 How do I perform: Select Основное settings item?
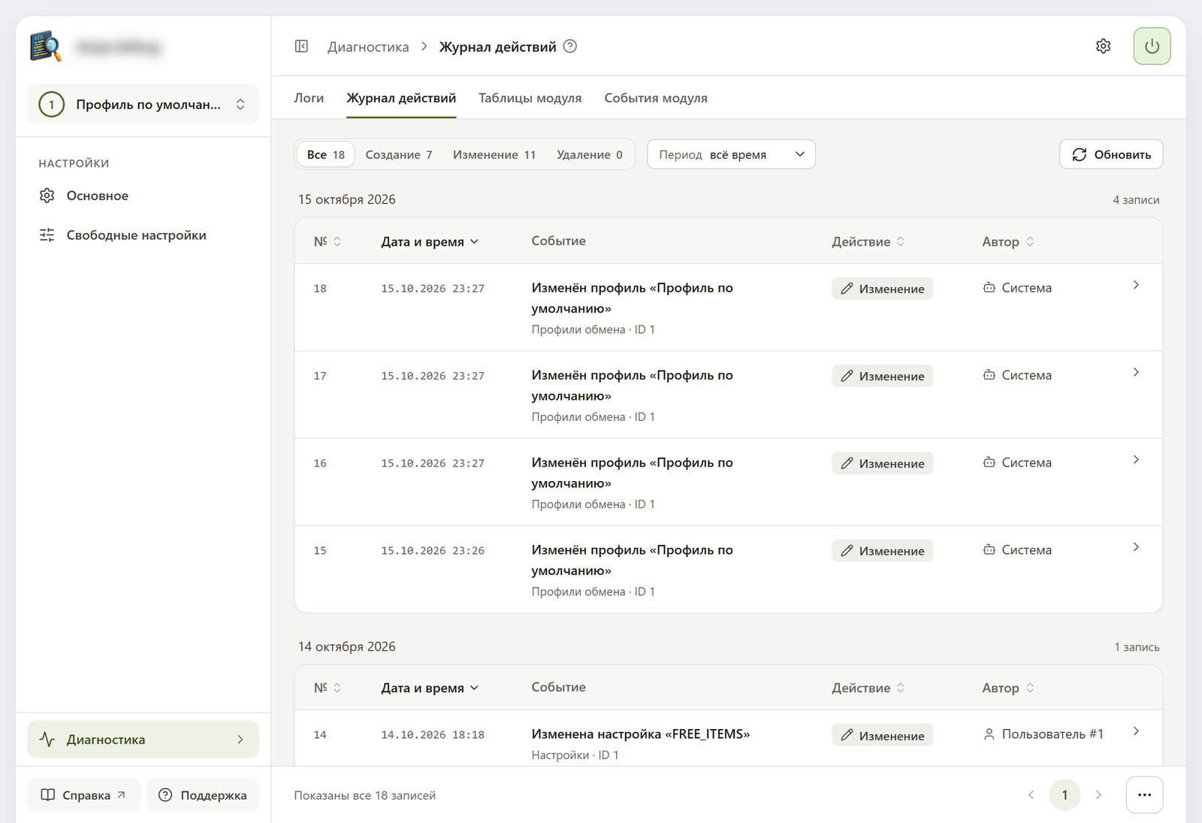[143, 195]
